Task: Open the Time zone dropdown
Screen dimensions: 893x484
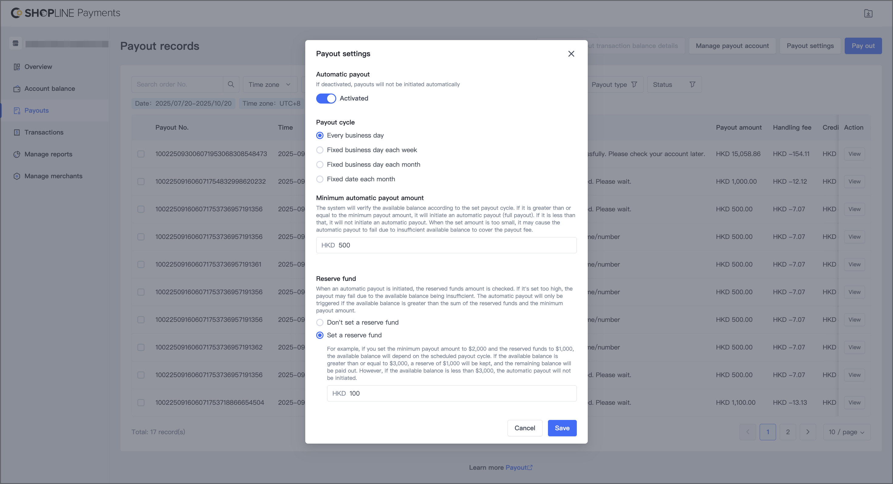Action: point(270,84)
